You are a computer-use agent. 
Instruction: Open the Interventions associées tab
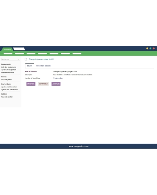point(43,66)
